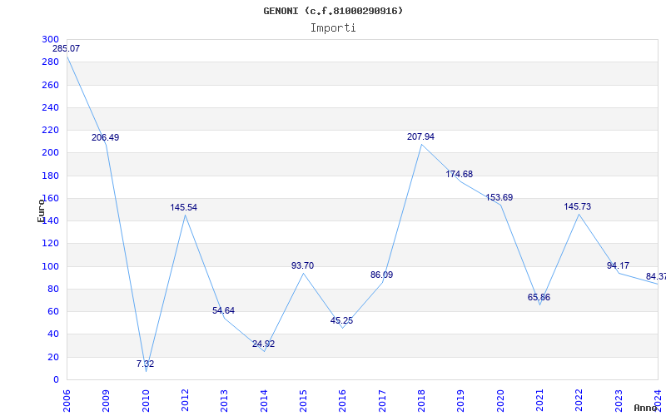Screen dimensions: 666x416
Task: Click the Anno x-axis title
Action: coord(645,408)
